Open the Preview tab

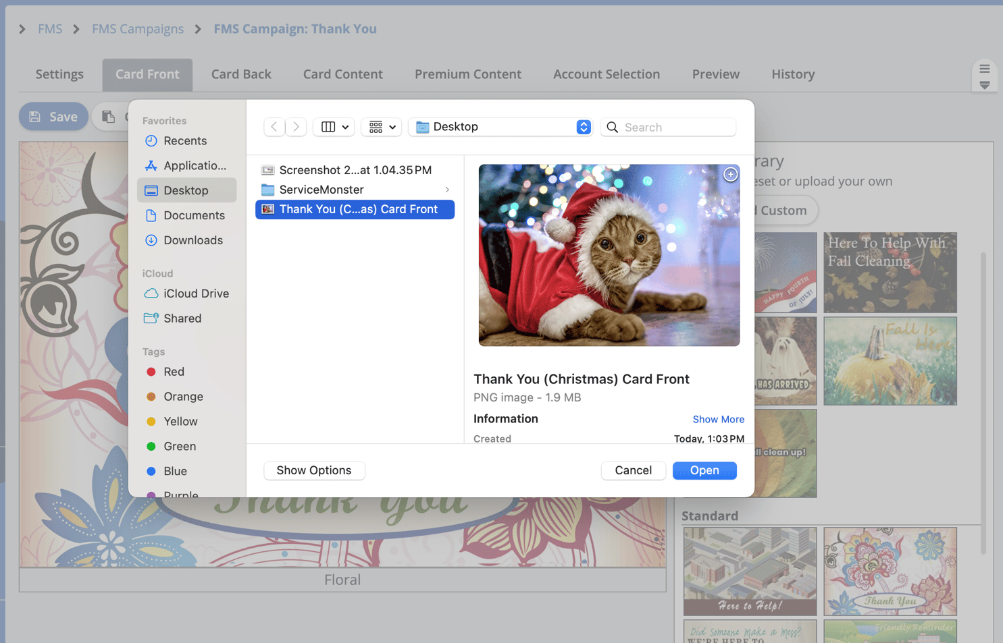click(716, 74)
